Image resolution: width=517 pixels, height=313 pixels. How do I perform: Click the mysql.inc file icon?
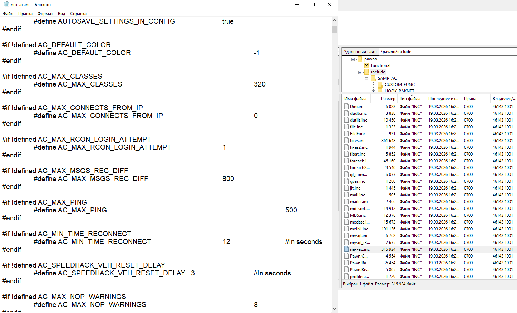pos(346,236)
